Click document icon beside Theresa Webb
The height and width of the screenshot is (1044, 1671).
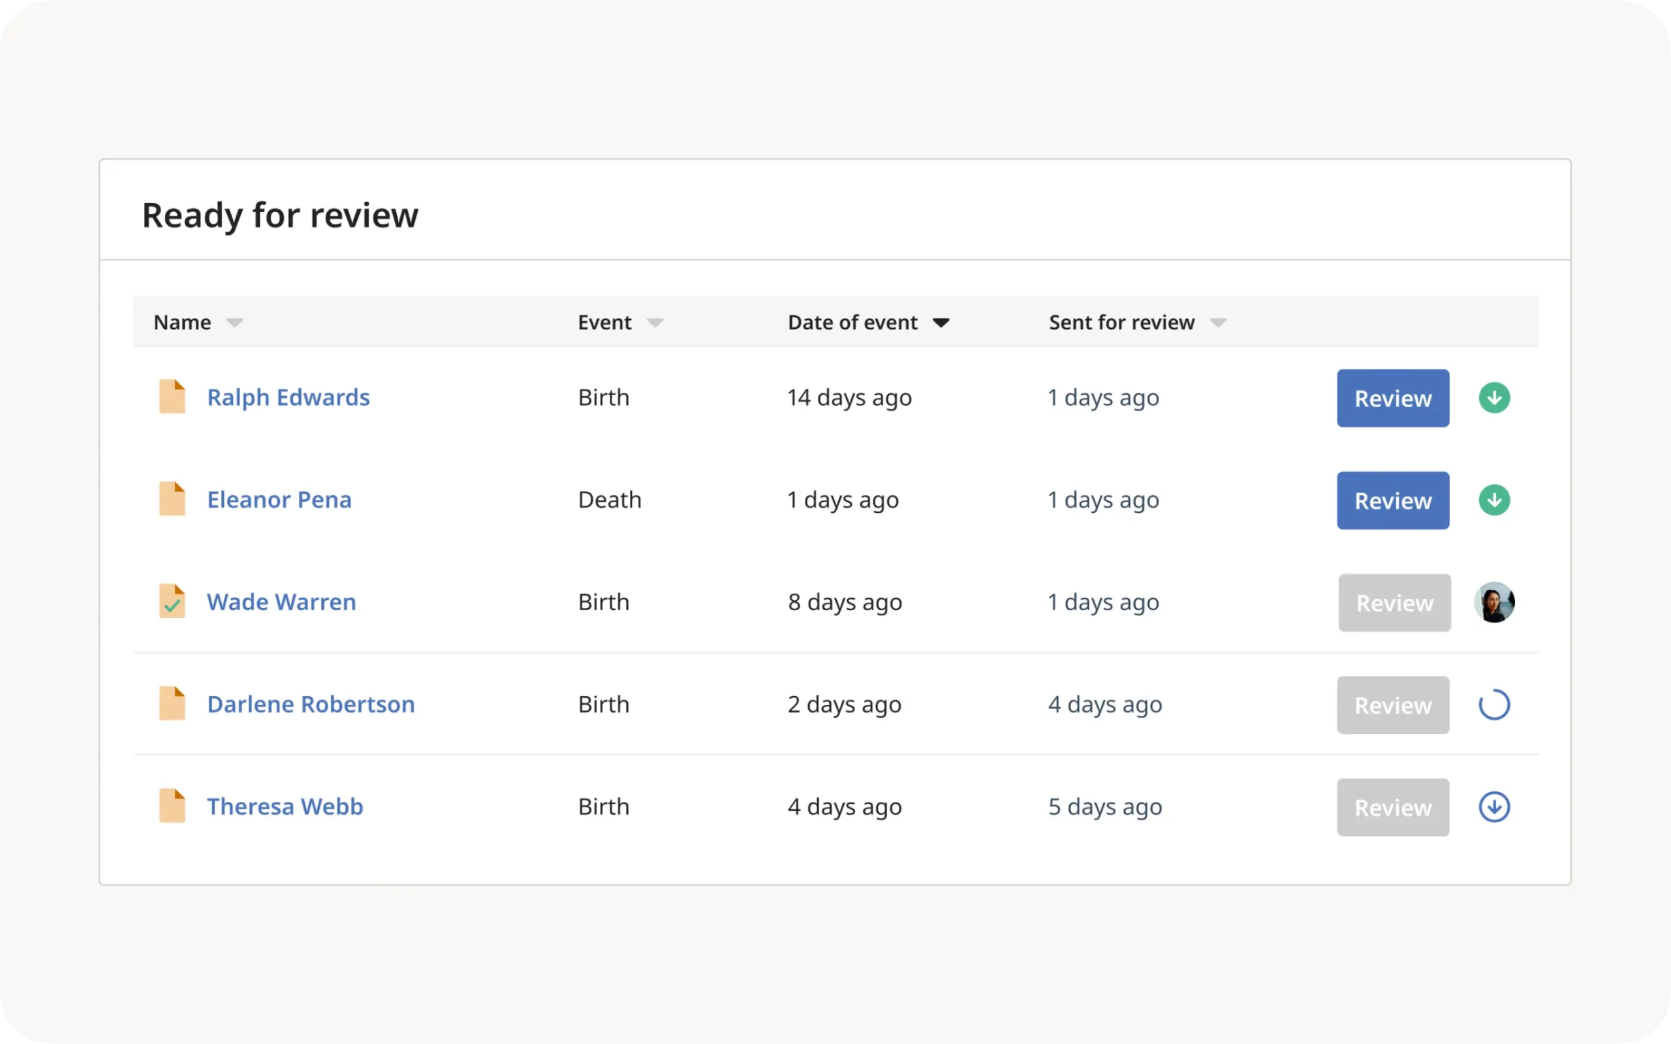[x=172, y=805]
